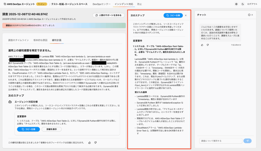Viewport: 261px width, 151px height.
Task: Select the インシデント対応 tab
Action: 124,4
